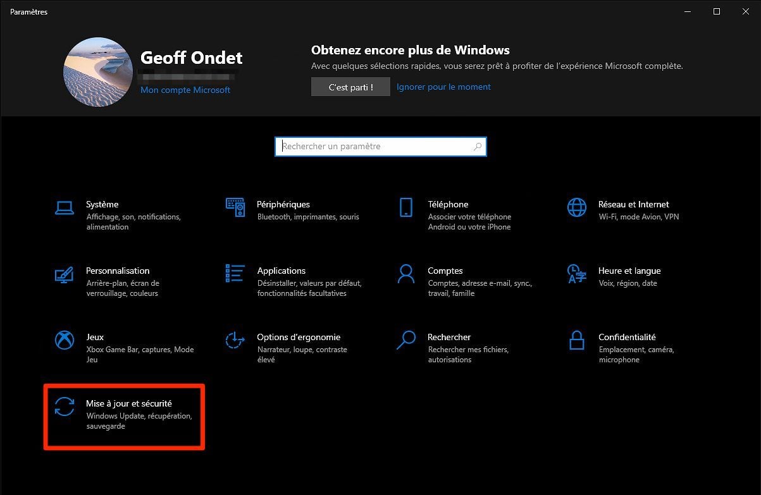
Task: Click 'Xbox Game Bar, captures, Mode Jeu' description
Action: [140, 355]
